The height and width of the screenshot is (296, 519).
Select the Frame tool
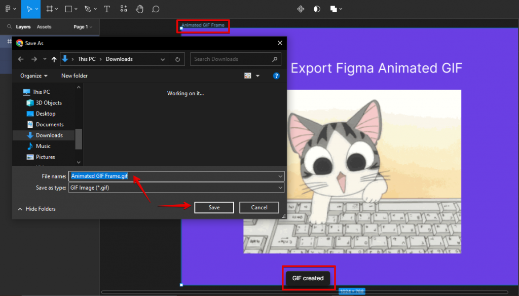[49, 9]
